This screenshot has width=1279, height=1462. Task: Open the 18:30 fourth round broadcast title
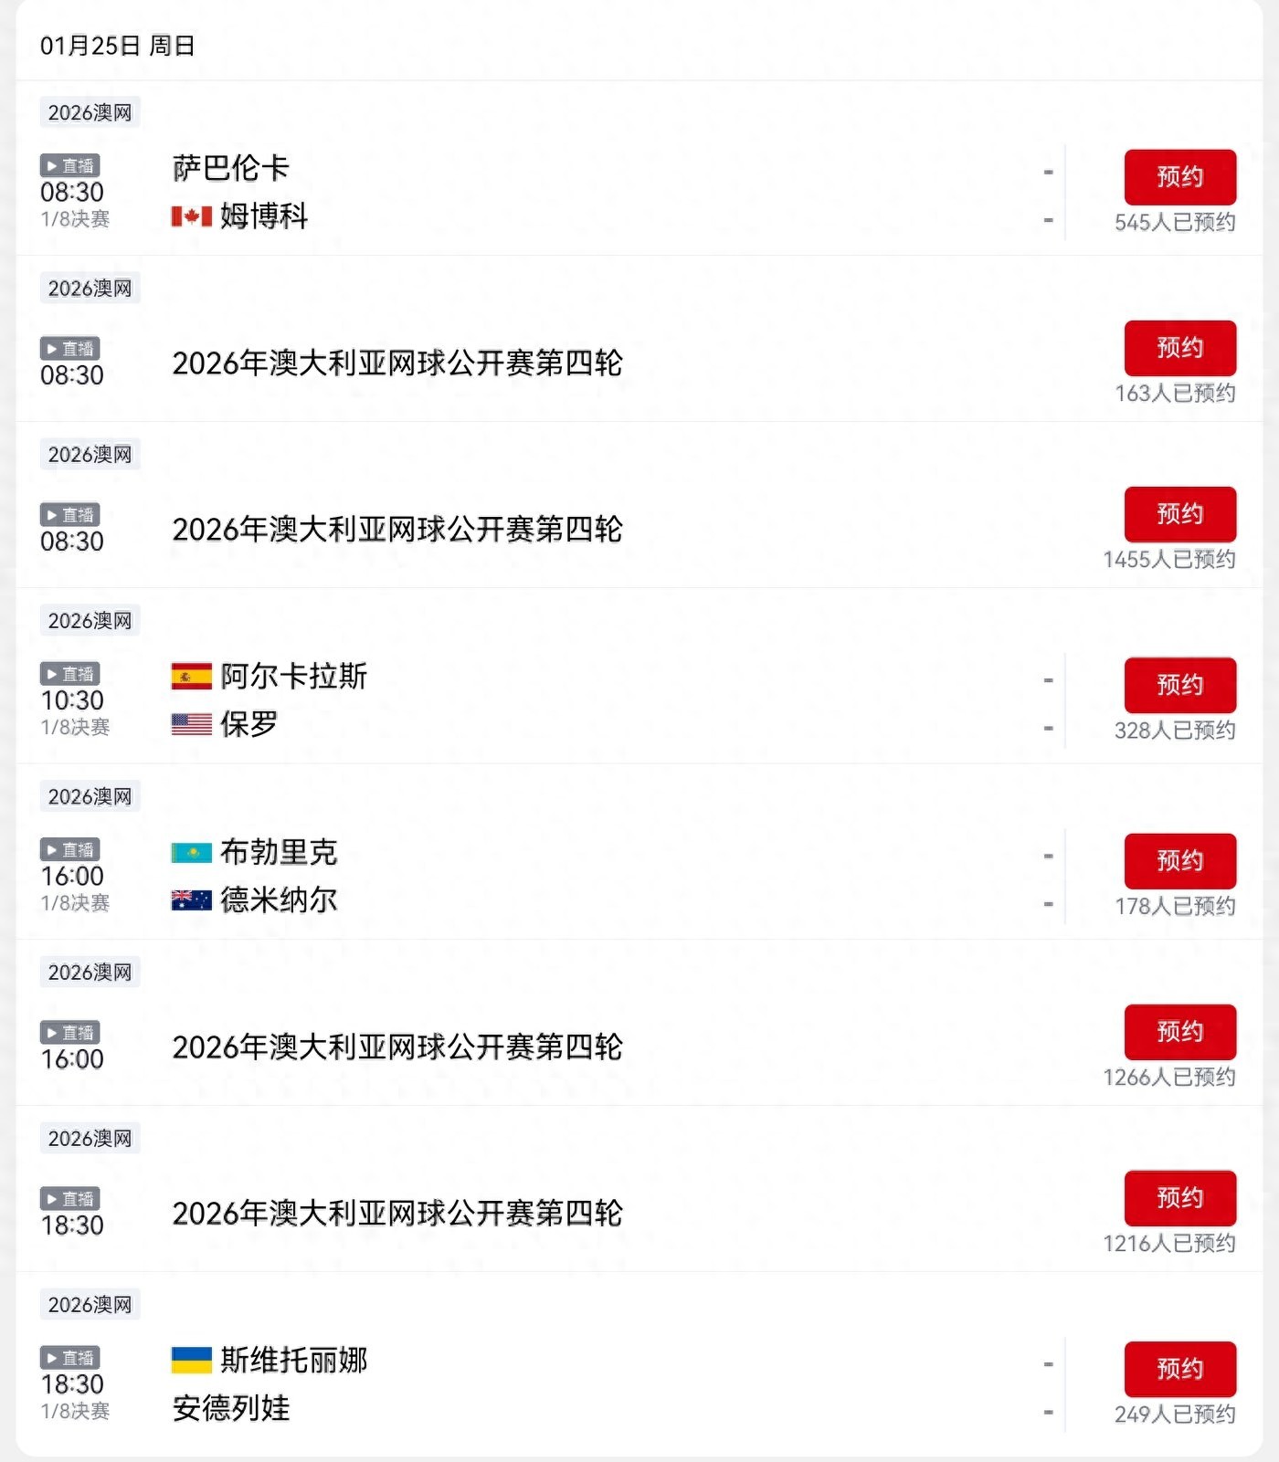click(x=397, y=1214)
